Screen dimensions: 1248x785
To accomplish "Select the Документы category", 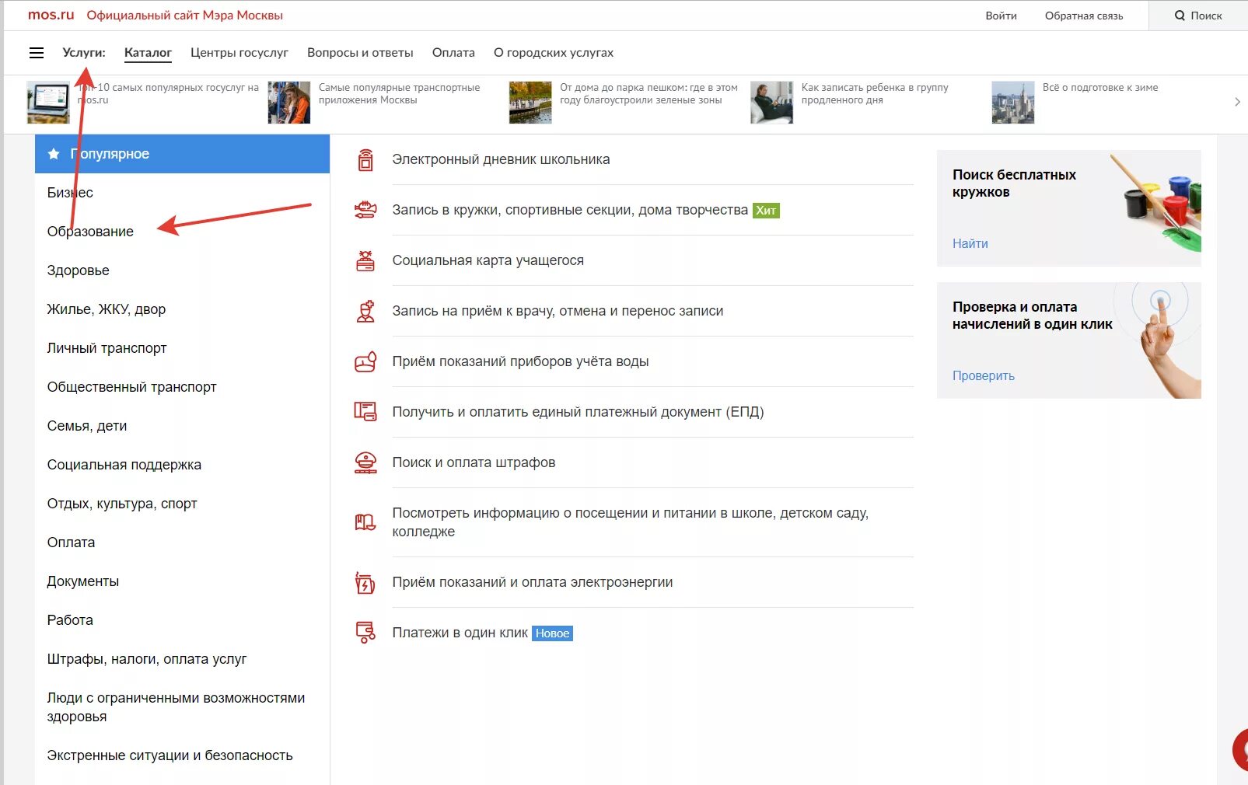I will pyautogui.click(x=83, y=581).
